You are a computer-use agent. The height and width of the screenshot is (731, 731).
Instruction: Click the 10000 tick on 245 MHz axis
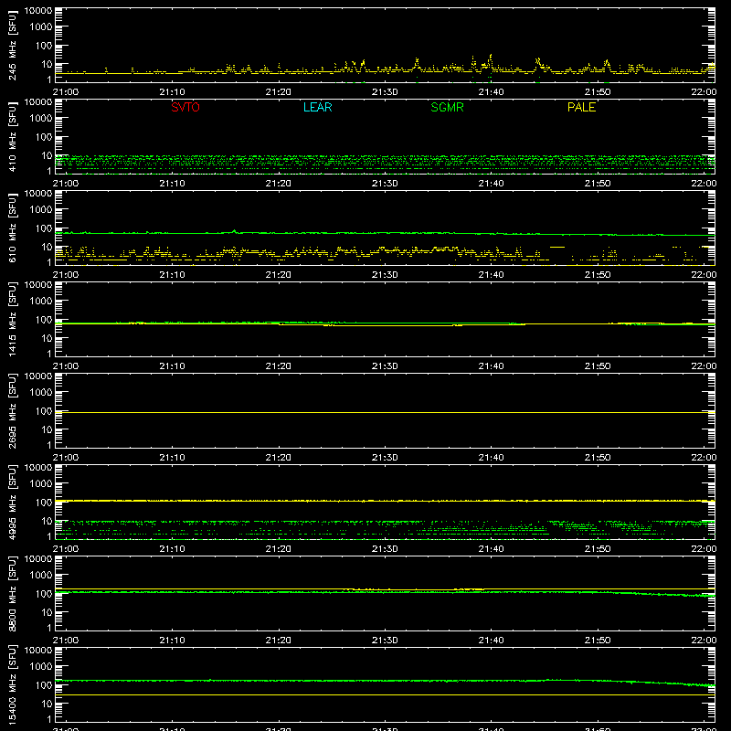click(38, 11)
